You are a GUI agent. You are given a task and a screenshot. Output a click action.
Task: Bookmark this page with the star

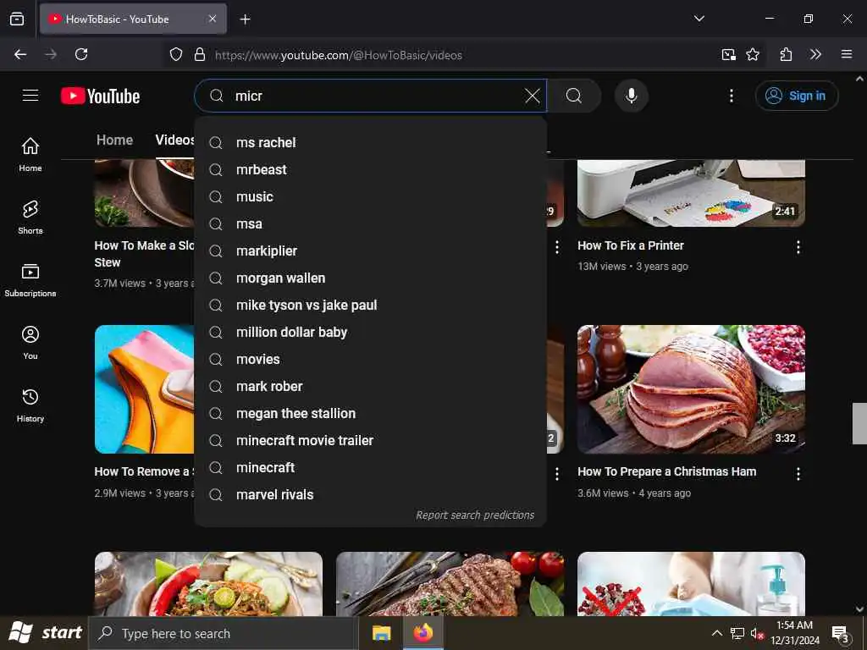(x=753, y=54)
